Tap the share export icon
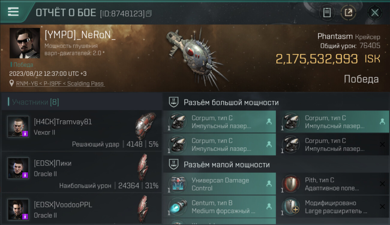Viewport: 390px width, 225px height. click(x=348, y=13)
